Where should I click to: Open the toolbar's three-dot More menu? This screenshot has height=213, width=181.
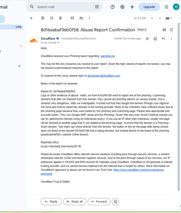pyautogui.click(x=89, y=18)
